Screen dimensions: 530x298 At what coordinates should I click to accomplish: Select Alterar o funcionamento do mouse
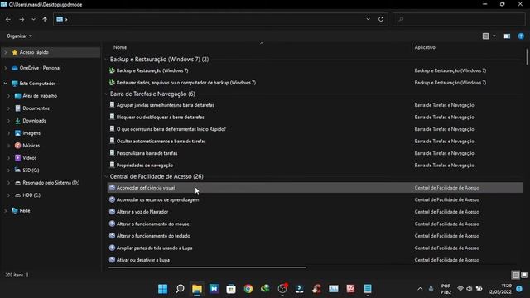(152, 224)
